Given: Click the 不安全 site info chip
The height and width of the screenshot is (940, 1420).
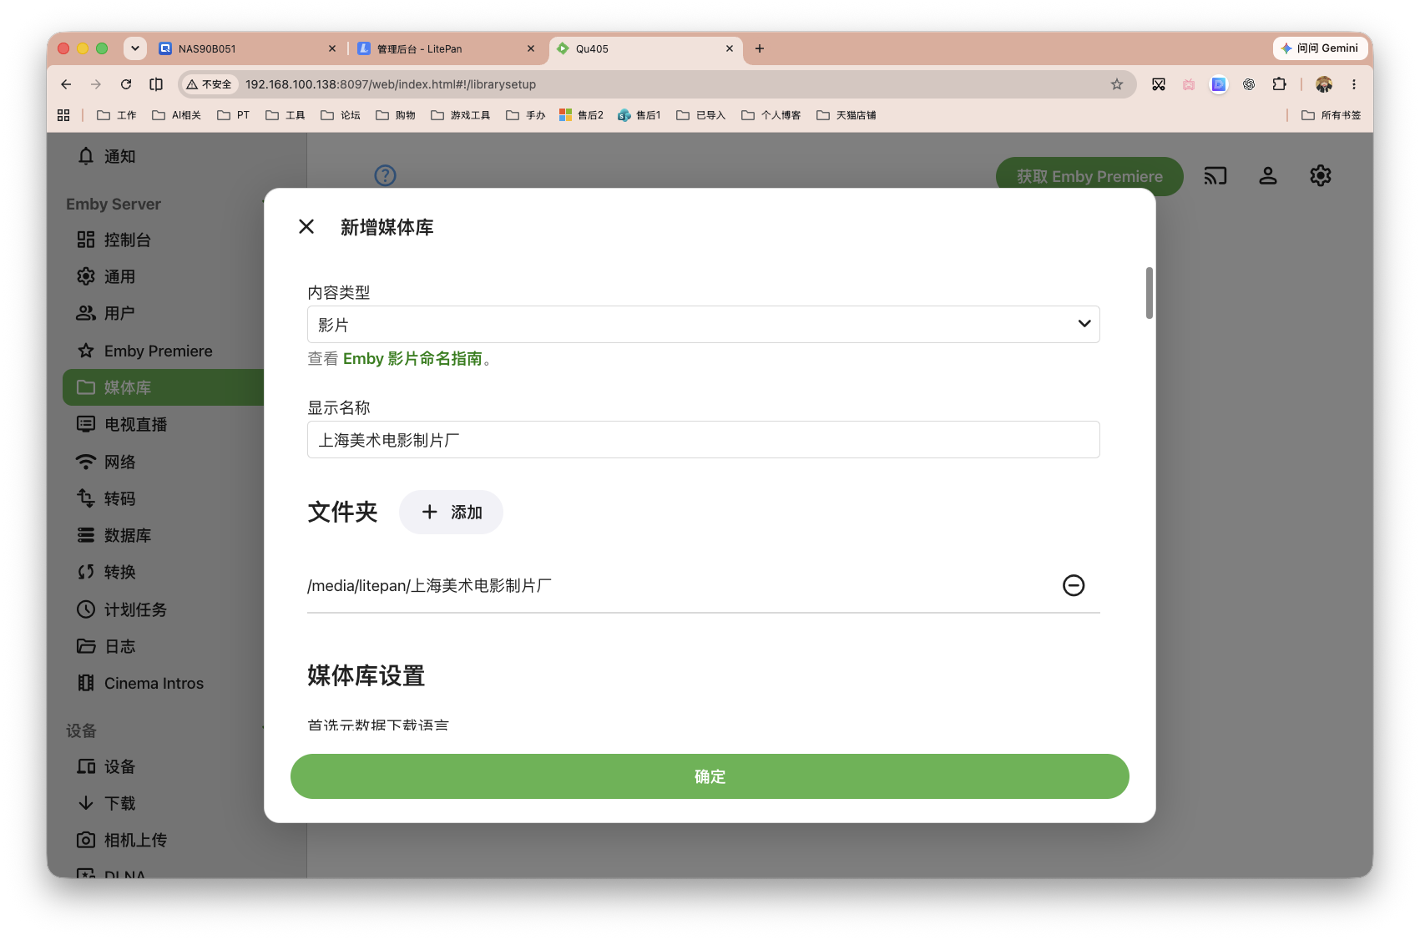Looking at the screenshot, I should click(x=210, y=84).
